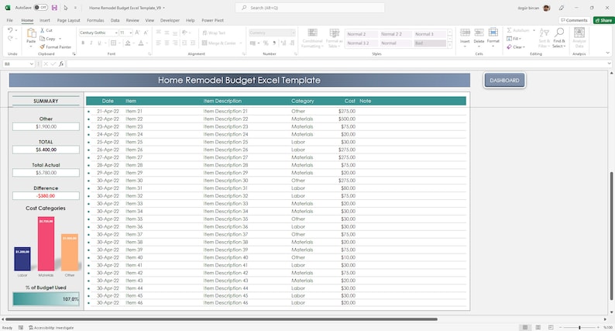Click the formula bar input field

(336, 64)
